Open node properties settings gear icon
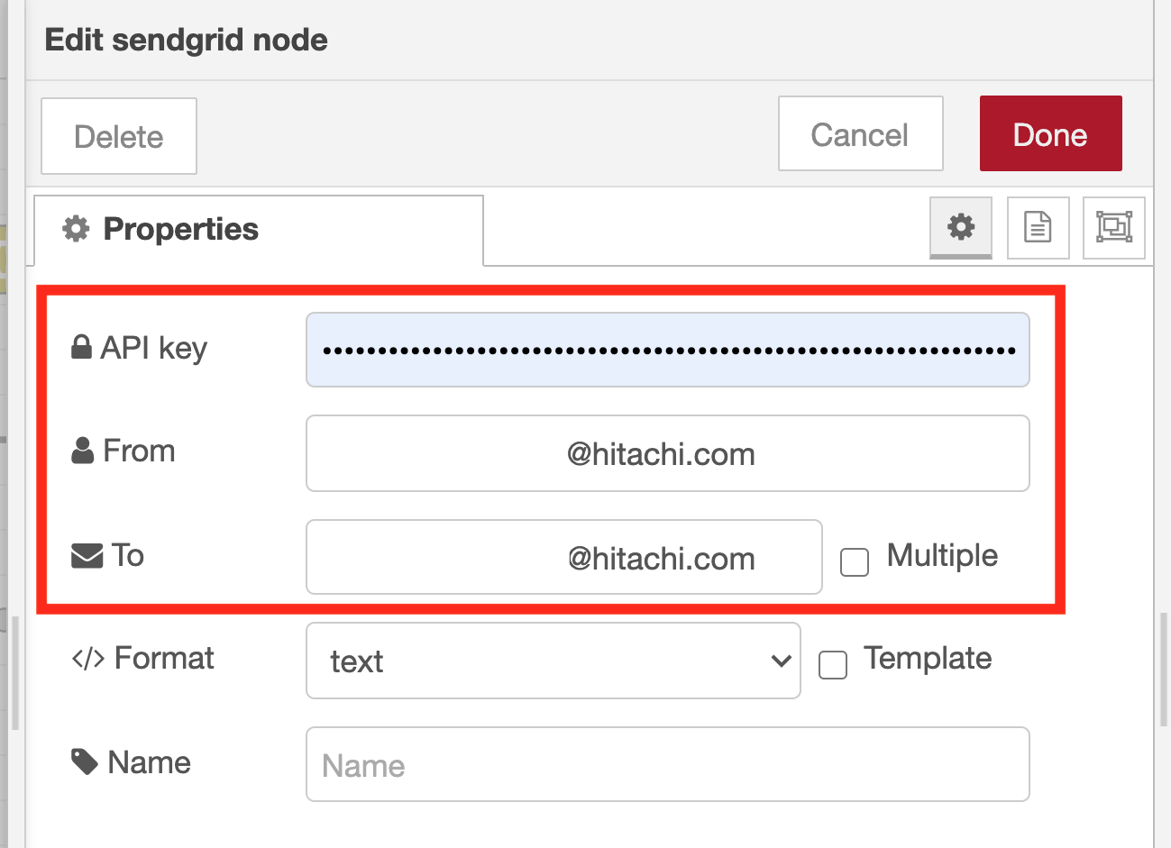1171x848 pixels. (x=961, y=227)
